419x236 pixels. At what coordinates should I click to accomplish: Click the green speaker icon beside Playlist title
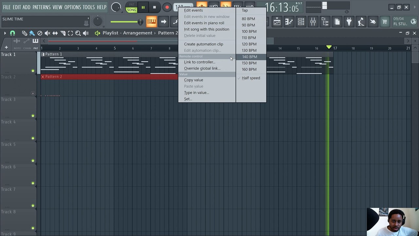(x=97, y=33)
